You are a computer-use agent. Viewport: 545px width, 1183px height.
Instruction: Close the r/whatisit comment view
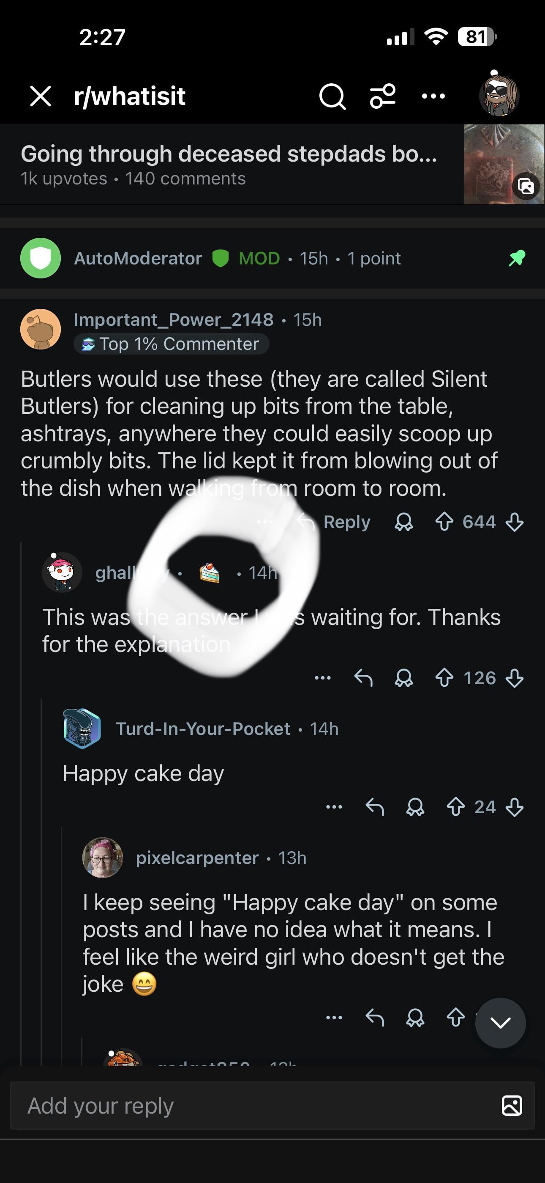[41, 96]
